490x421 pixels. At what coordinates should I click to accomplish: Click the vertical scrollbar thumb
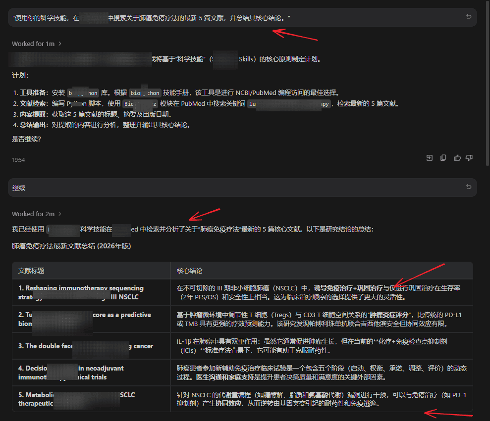pyautogui.click(x=488, y=83)
